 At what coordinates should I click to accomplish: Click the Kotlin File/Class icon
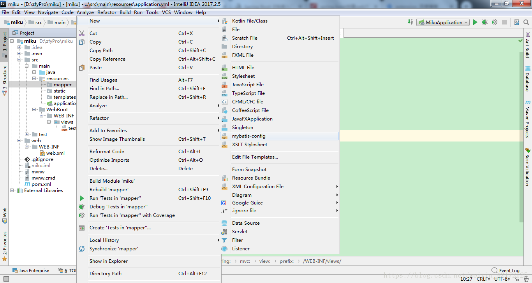click(x=224, y=21)
